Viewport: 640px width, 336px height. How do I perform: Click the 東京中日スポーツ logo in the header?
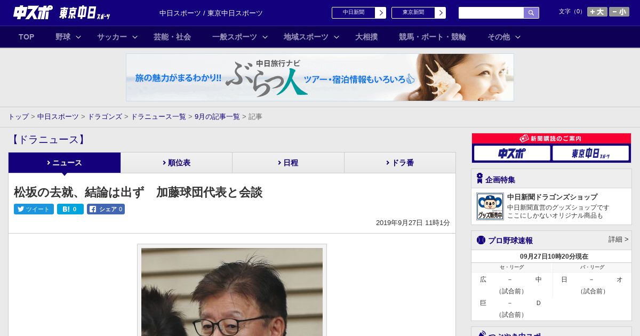coord(84,13)
